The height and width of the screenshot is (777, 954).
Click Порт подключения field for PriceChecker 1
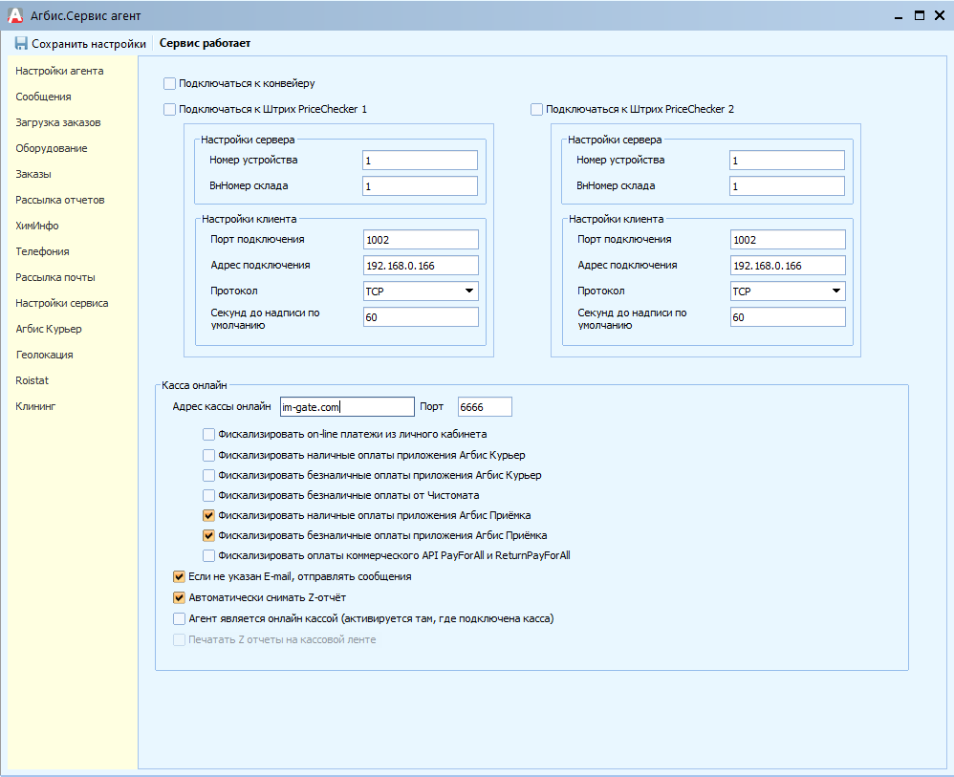point(421,240)
